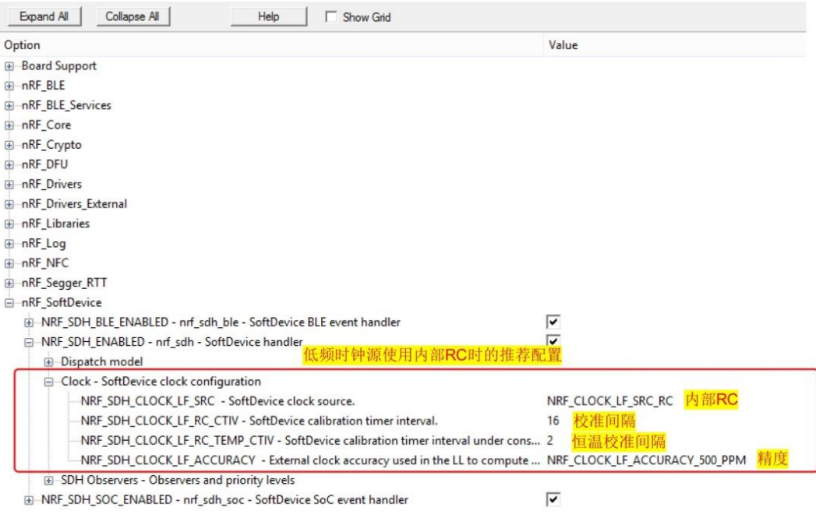Screen dimensions: 816x518
Task: Click the Collapse All button
Action: tap(132, 16)
